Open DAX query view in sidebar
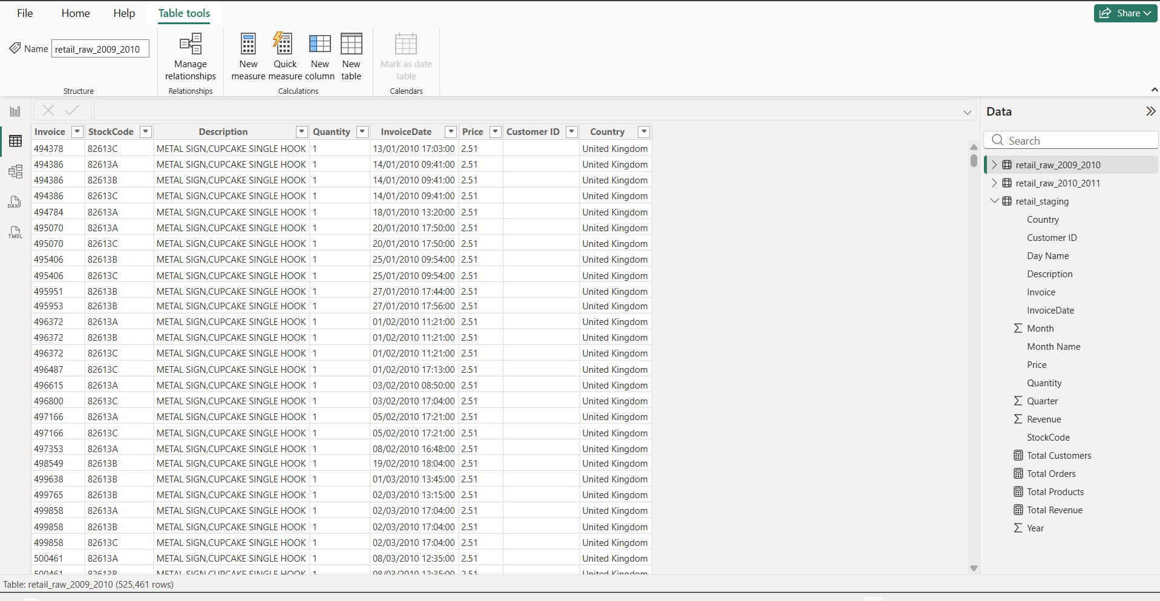This screenshot has height=601, width=1160. coord(15,202)
